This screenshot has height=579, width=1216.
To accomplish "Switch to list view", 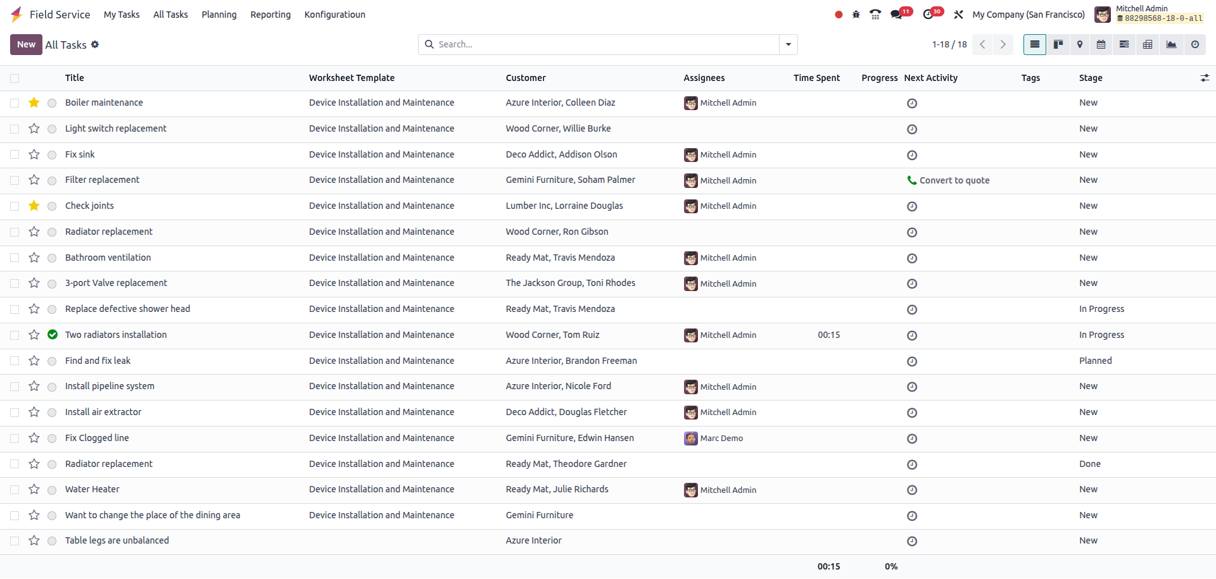I will pyautogui.click(x=1035, y=44).
